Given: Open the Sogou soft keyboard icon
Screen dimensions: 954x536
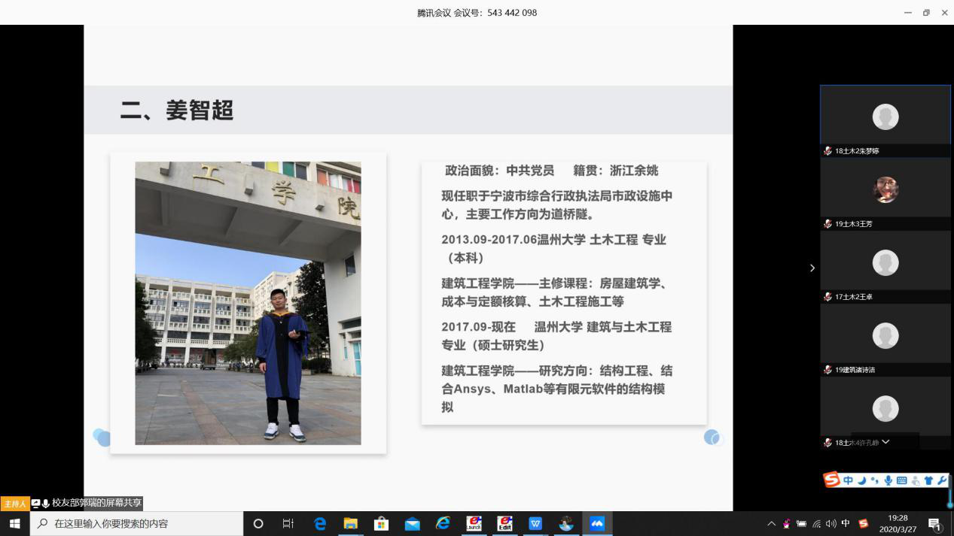Looking at the screenshot, I should [902, 480].
